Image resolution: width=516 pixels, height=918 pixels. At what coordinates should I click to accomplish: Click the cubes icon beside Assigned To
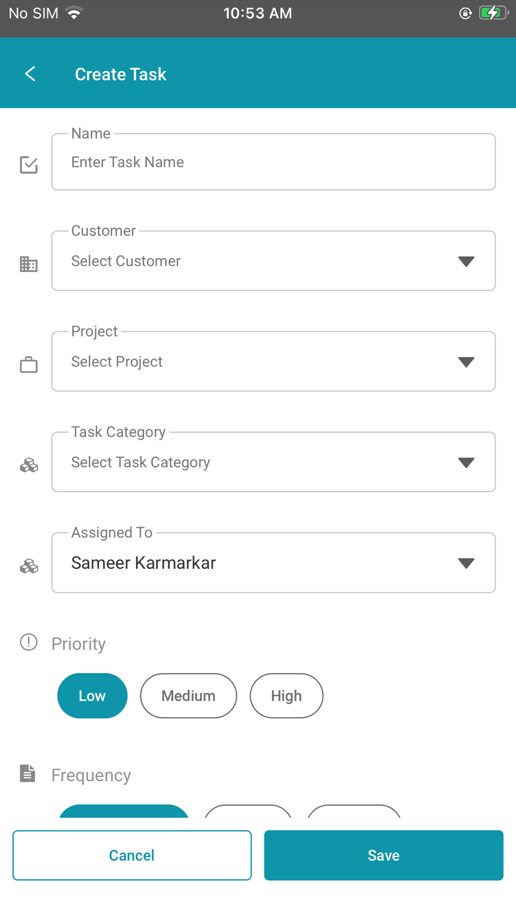29,566
